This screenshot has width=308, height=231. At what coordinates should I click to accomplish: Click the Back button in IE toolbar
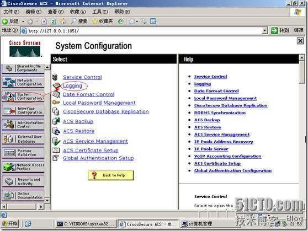10,21
